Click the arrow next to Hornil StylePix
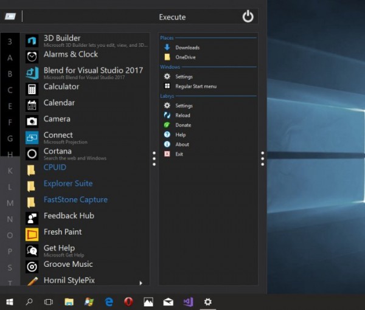 pyautogui.click(x=141, y=283)
